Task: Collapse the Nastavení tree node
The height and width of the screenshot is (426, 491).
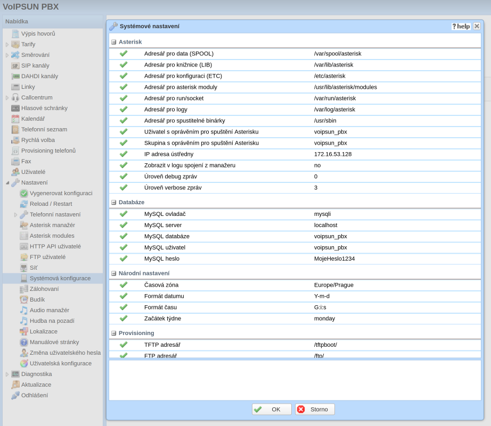Action: (7, 182)
